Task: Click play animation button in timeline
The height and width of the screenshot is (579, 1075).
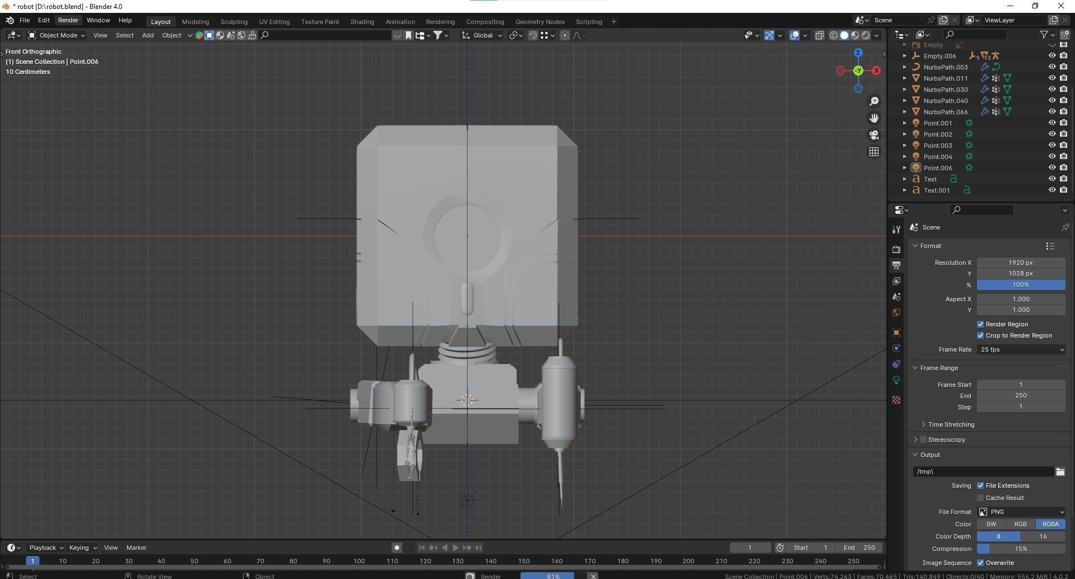Action: point(455,548)
